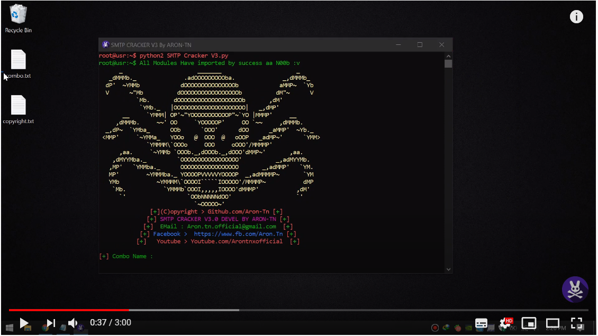The image size is (598, 336).
Task: Click the python2 SMTP Cracker V3.py command
Action: [184, 55]
